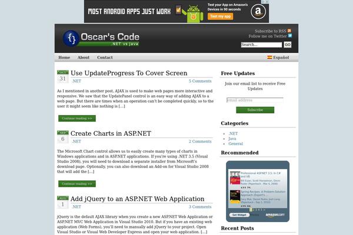The image size is (353, 235).
Task: Open the .NET category in the sidebar
Action: click(x=233, y=133)
